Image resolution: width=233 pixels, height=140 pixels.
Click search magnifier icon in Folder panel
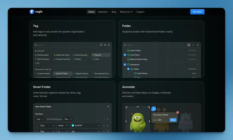tap(125, 45)
